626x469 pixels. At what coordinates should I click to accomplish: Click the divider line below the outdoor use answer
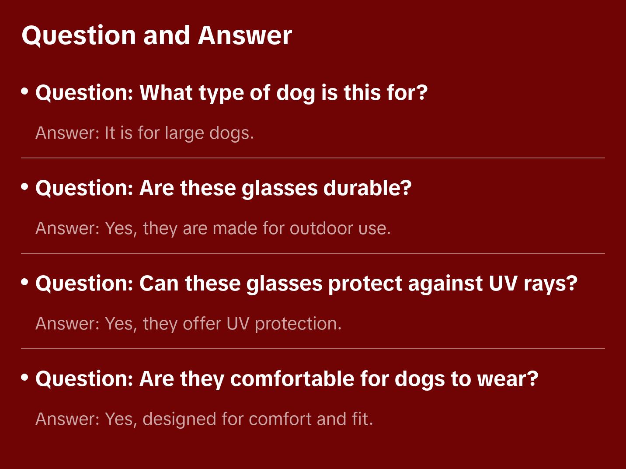[313, 253]
